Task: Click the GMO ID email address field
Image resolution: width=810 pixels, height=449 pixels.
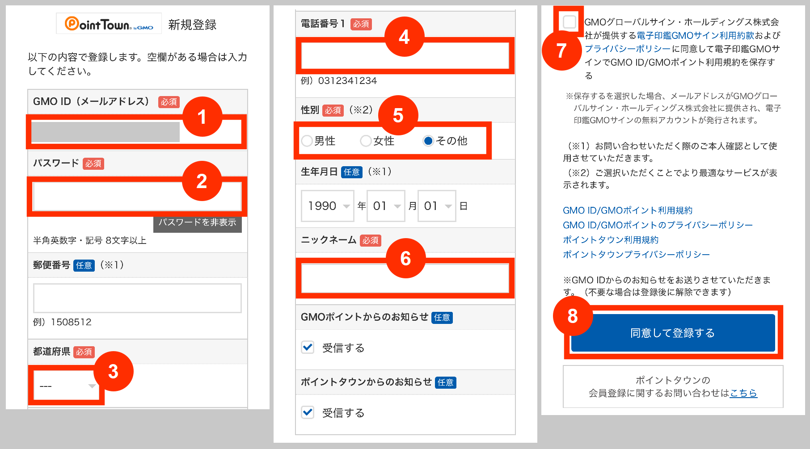Action: [x=136, y=132]
